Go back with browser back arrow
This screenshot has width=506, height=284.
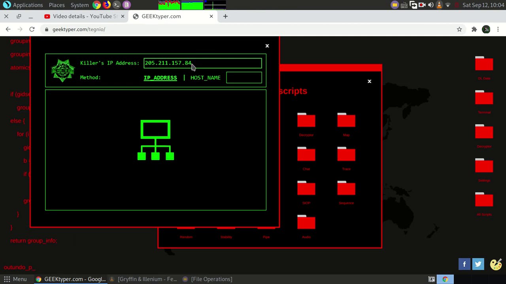coord(8,29)
